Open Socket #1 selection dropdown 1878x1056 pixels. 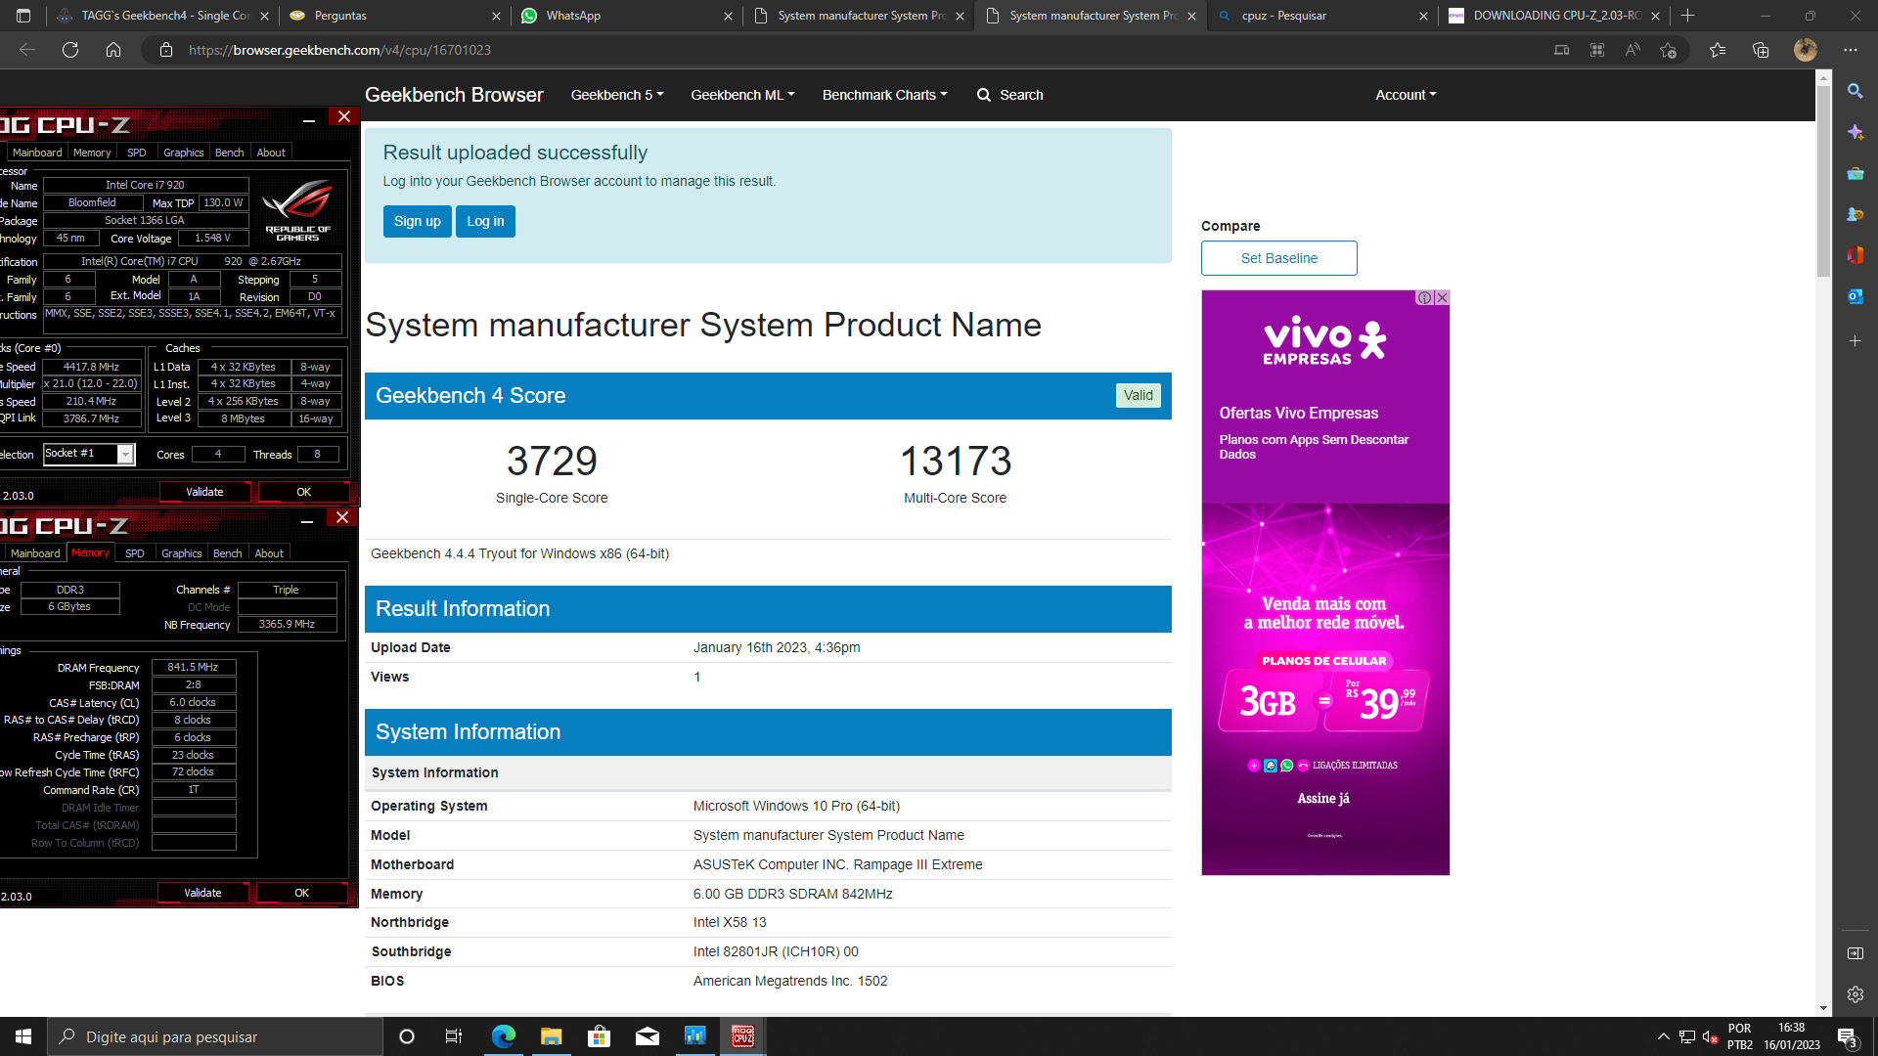click(x=125, y=455)
